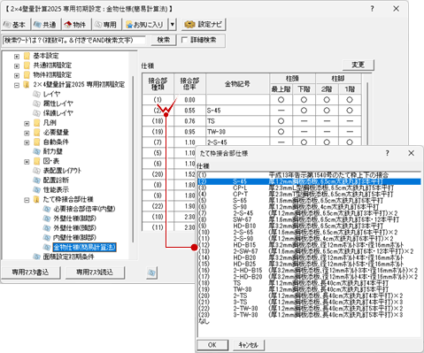Collapse the 2×4壁量計算2025 専用初期設定 node

point(17,85)
